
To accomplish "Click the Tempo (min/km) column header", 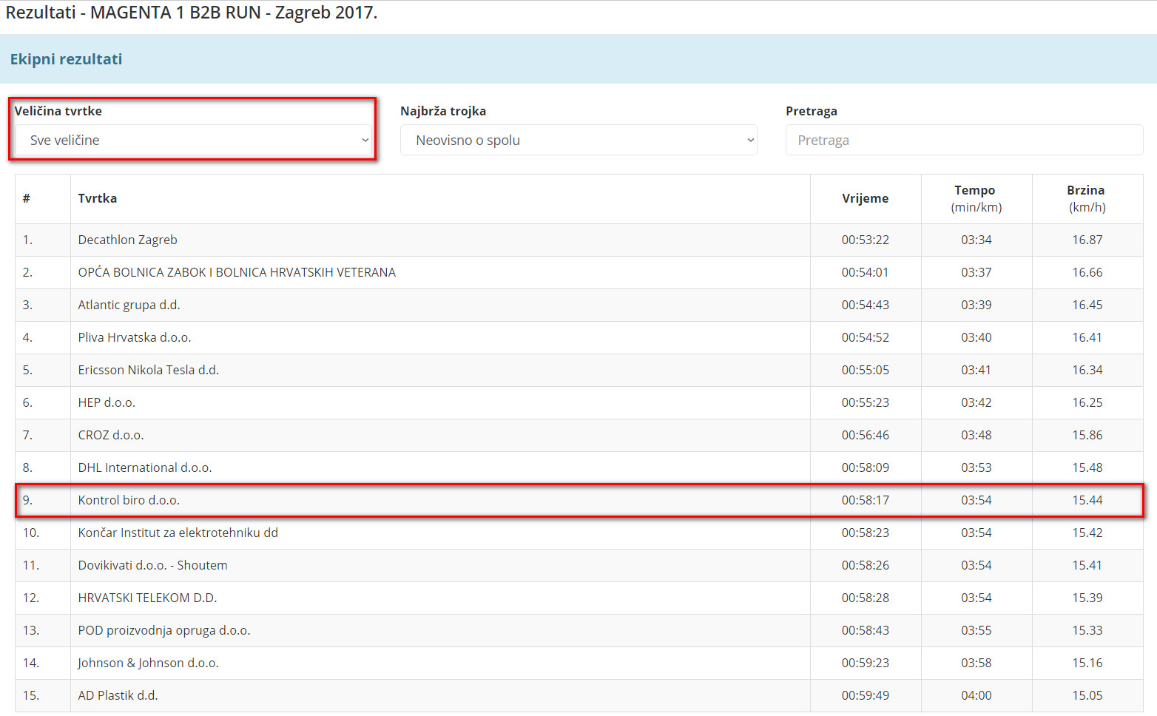I will tap(976, 198).
